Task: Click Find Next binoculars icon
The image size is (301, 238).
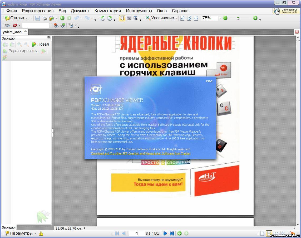Action: (x=63, y=25)
